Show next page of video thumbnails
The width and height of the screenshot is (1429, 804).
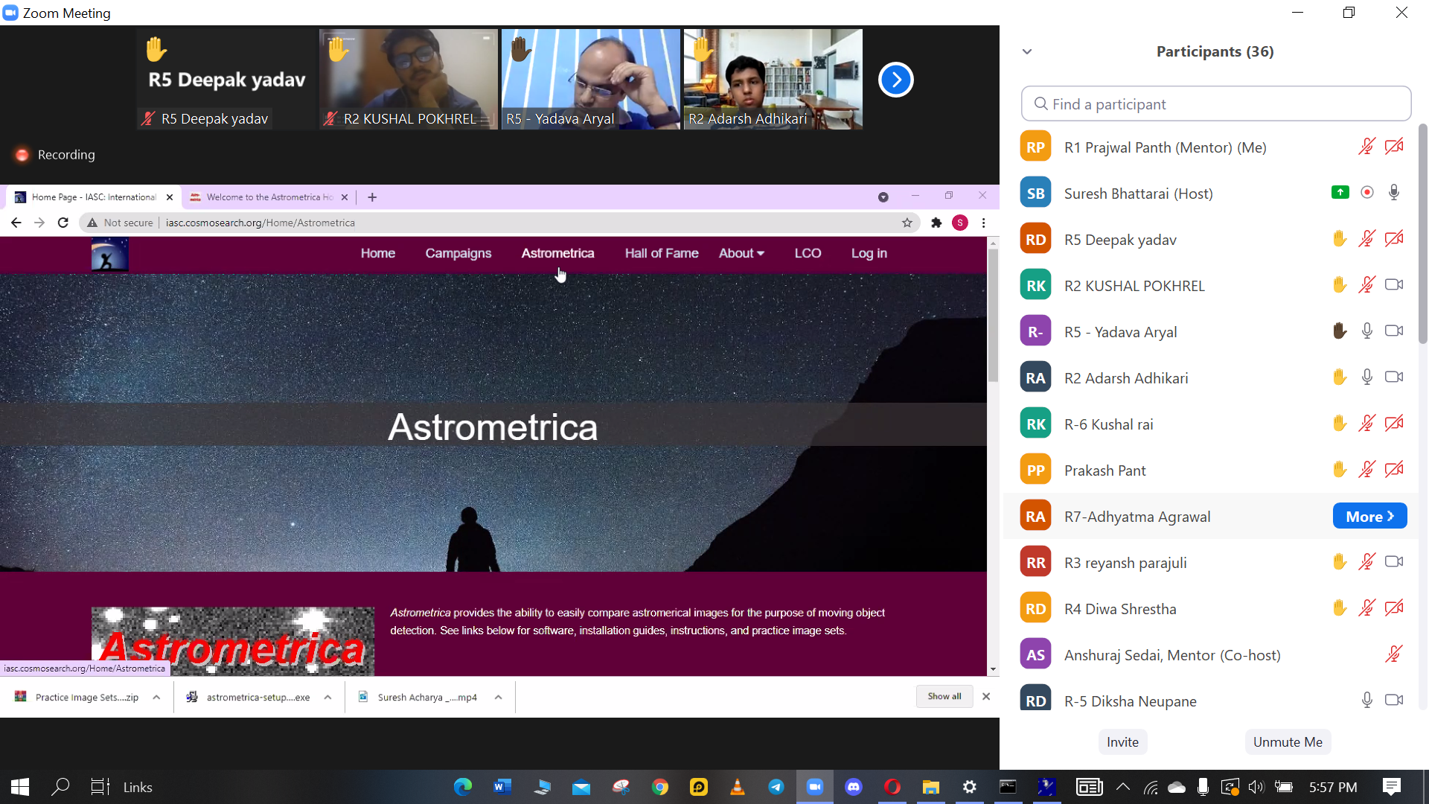[x=896, y=80]
